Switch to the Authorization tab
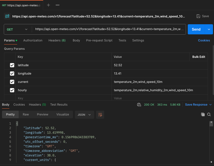This screenshot has width=214, height=166. tap(33, 40)
